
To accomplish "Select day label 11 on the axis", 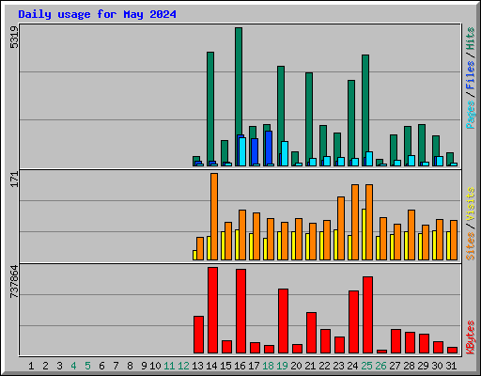I will pos(169,366).
